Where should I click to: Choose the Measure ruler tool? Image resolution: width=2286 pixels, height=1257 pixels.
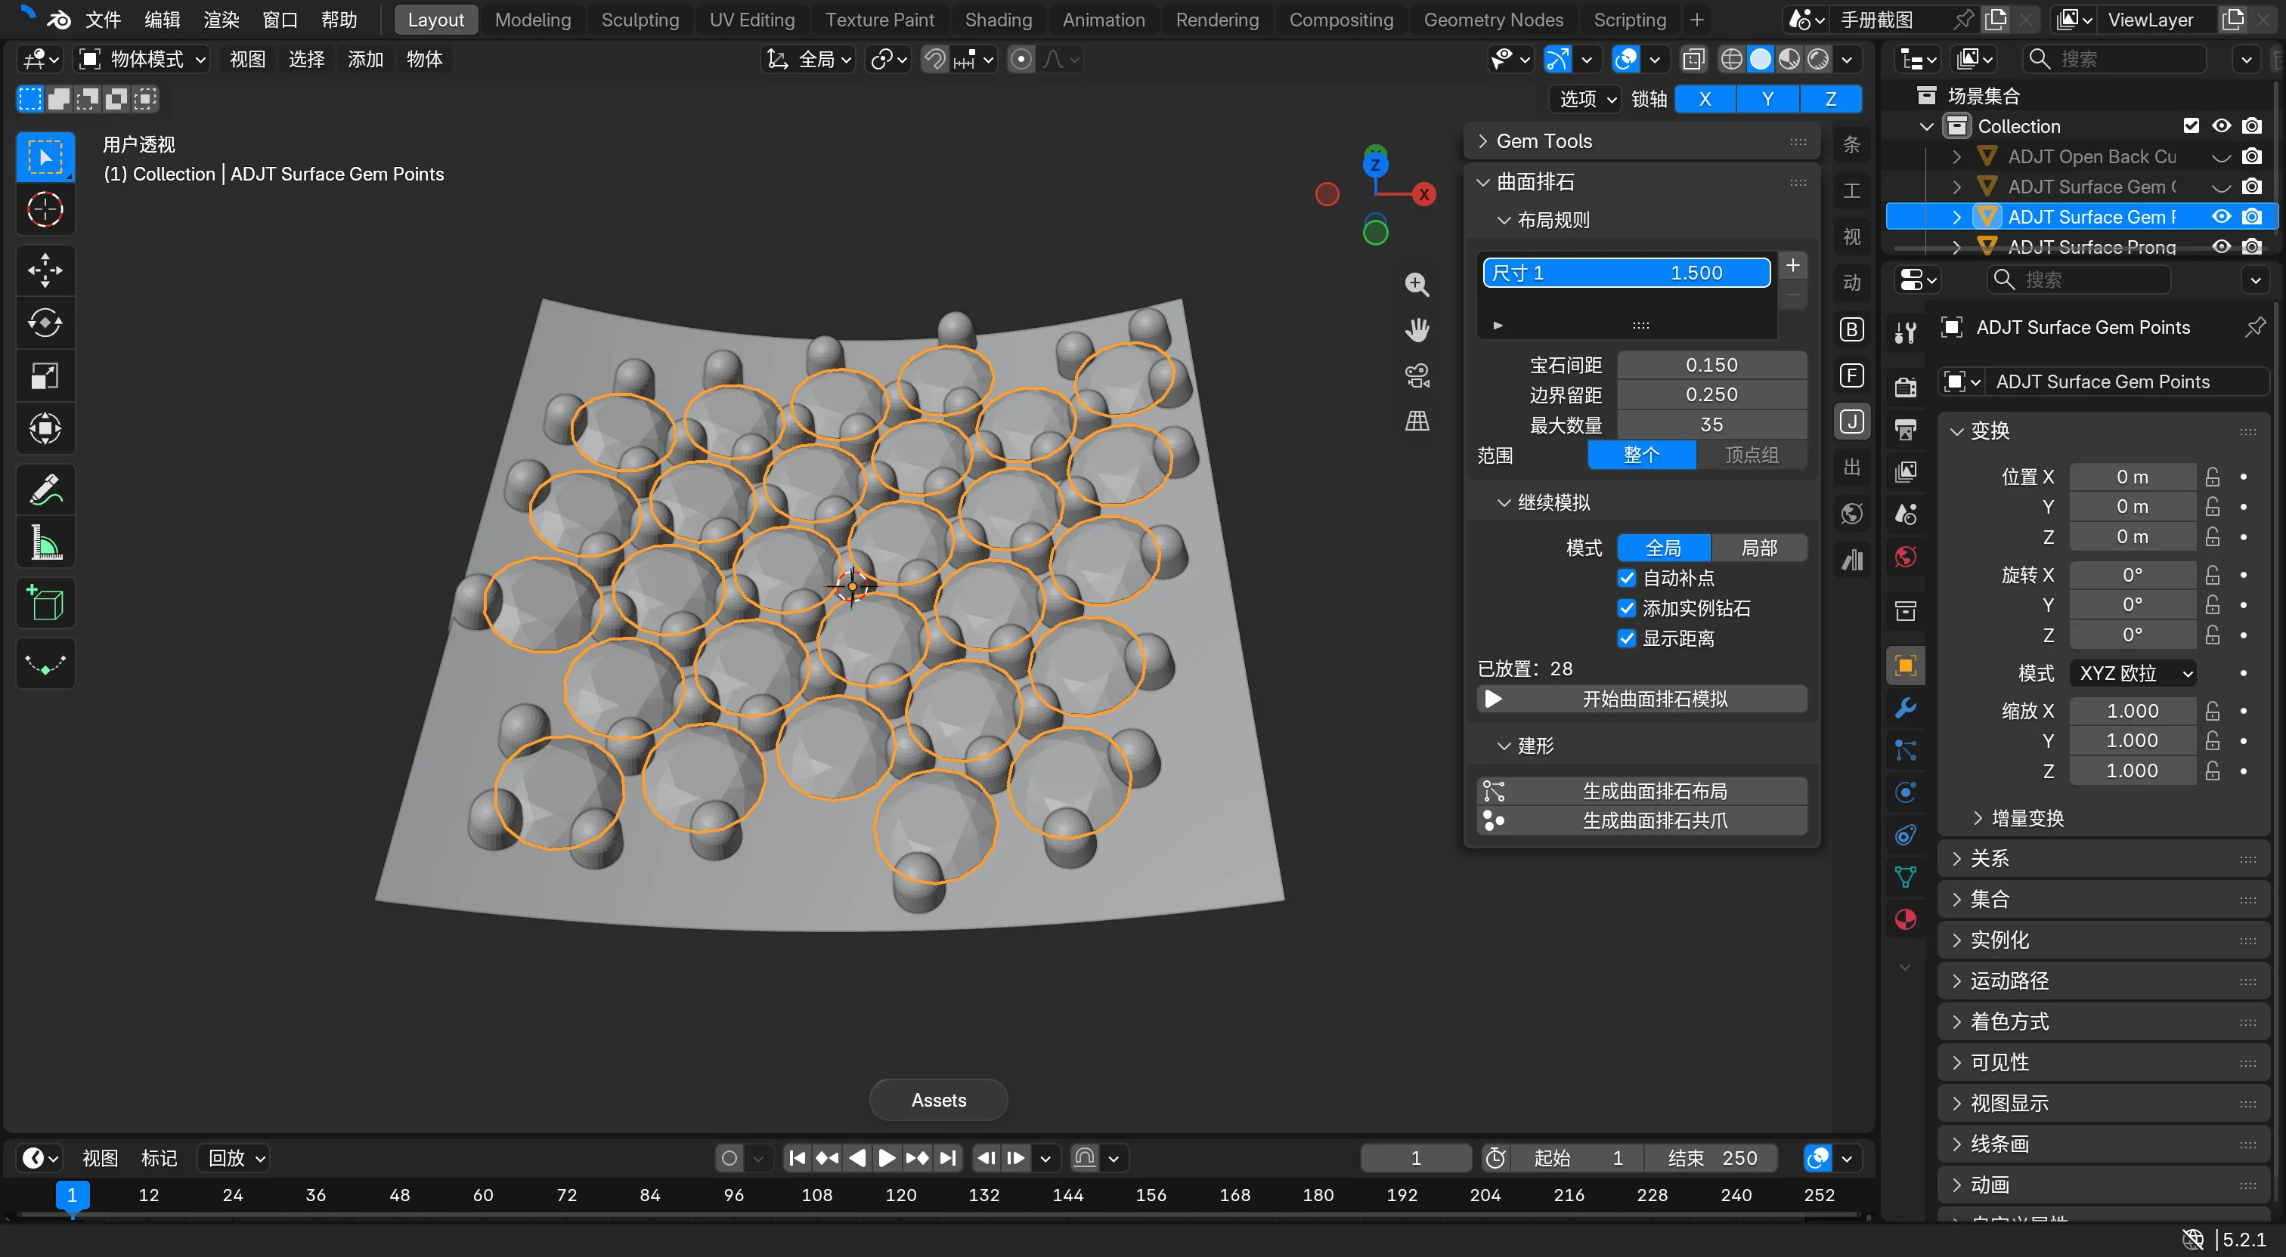[45, 543]
